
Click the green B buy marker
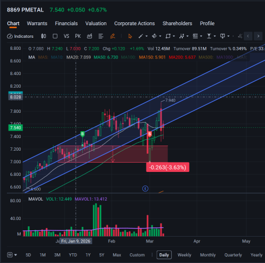83,134
